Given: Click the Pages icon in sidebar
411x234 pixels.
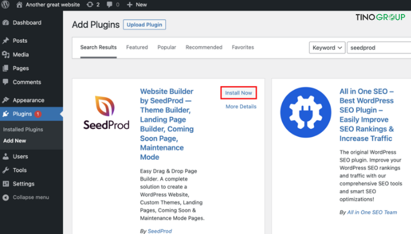Looking at the screenshot, I should [x=6, y=68].
